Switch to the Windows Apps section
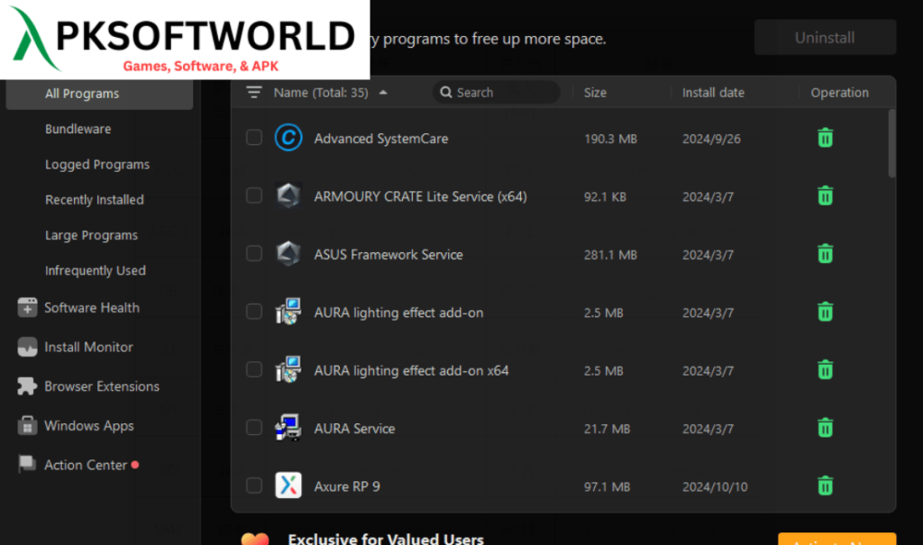This screenshot has height=545, width=923. tap(89, 425)
